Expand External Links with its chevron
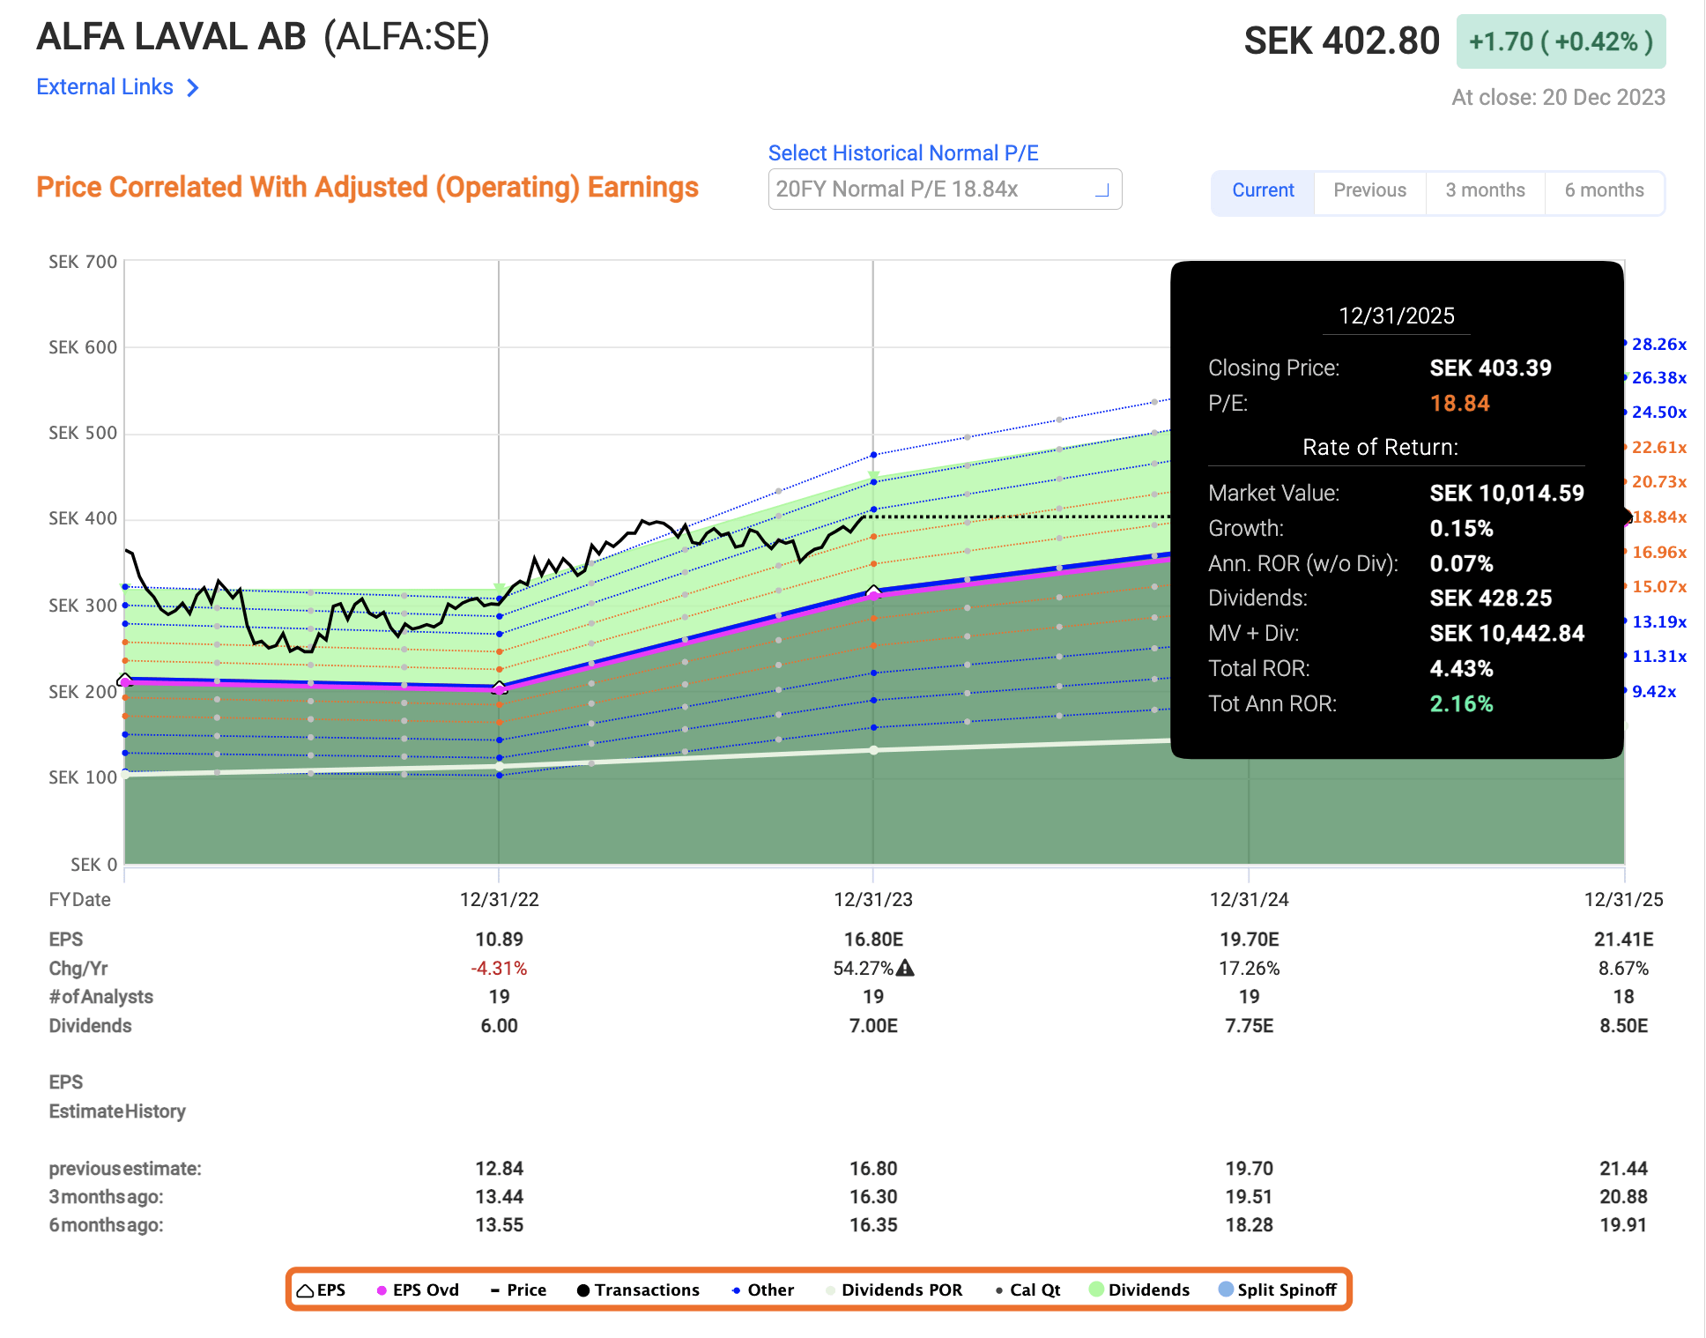 coord(192,86)
